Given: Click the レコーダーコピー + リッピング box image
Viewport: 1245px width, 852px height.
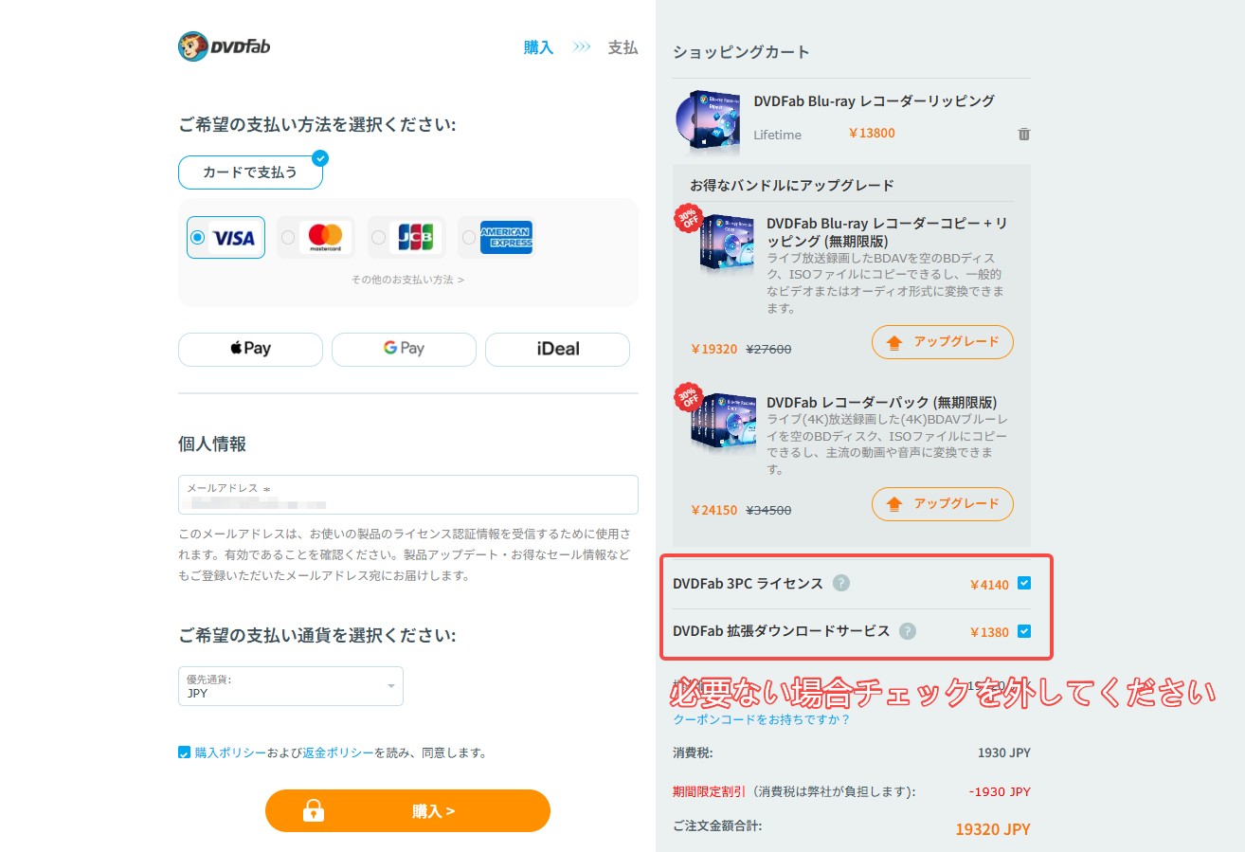Looking at the screenshot, I should tap(727, 245).
